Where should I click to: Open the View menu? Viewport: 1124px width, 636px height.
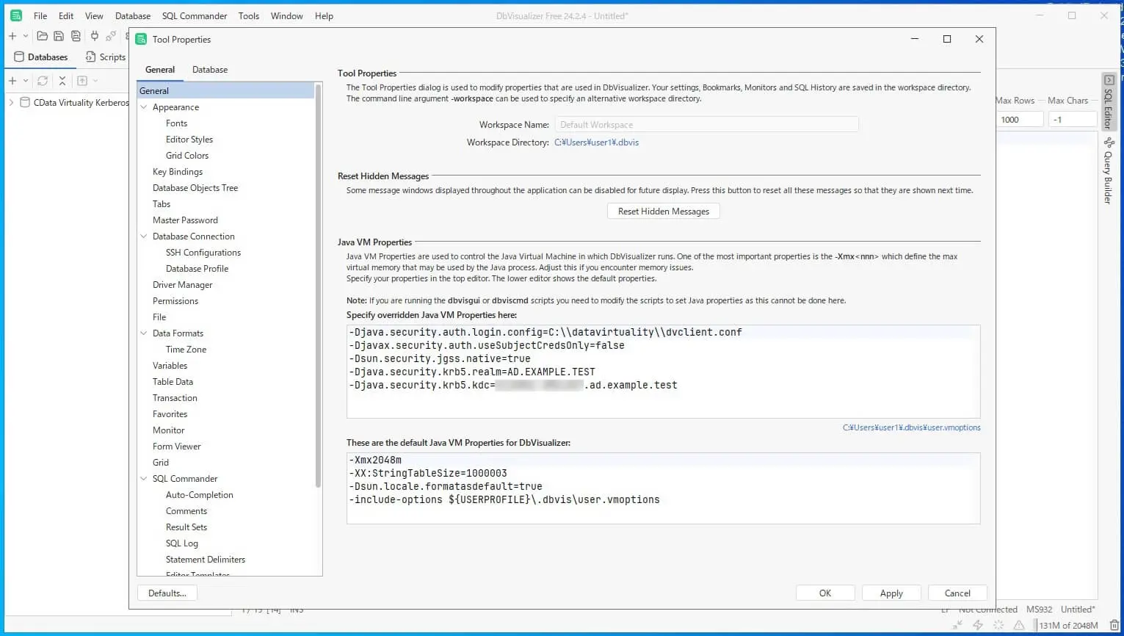[x=94, y=15]
